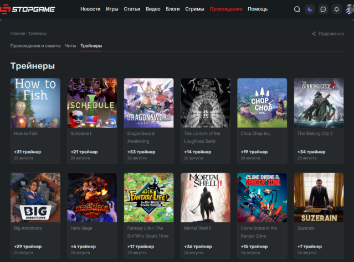Click the +21 трейнер count
The width and height of the screenshot is (354, 262).
[84, 152]
